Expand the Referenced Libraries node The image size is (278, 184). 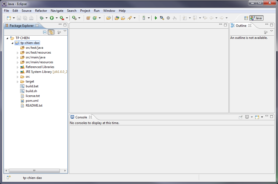click(18, 67)
